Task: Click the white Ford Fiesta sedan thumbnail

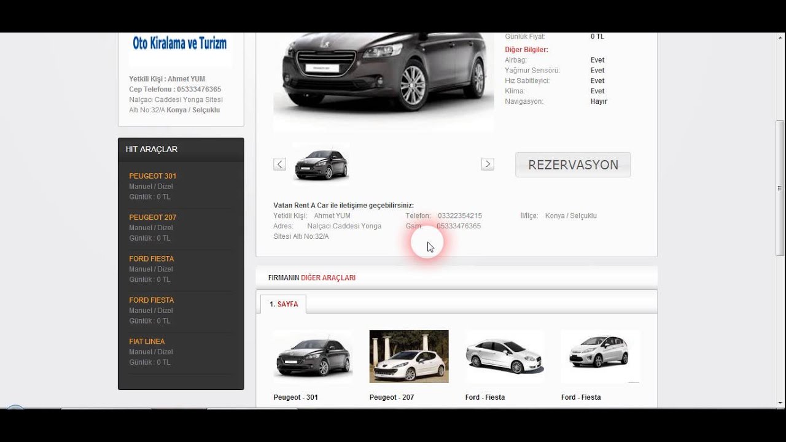Action: pos(505,356)
